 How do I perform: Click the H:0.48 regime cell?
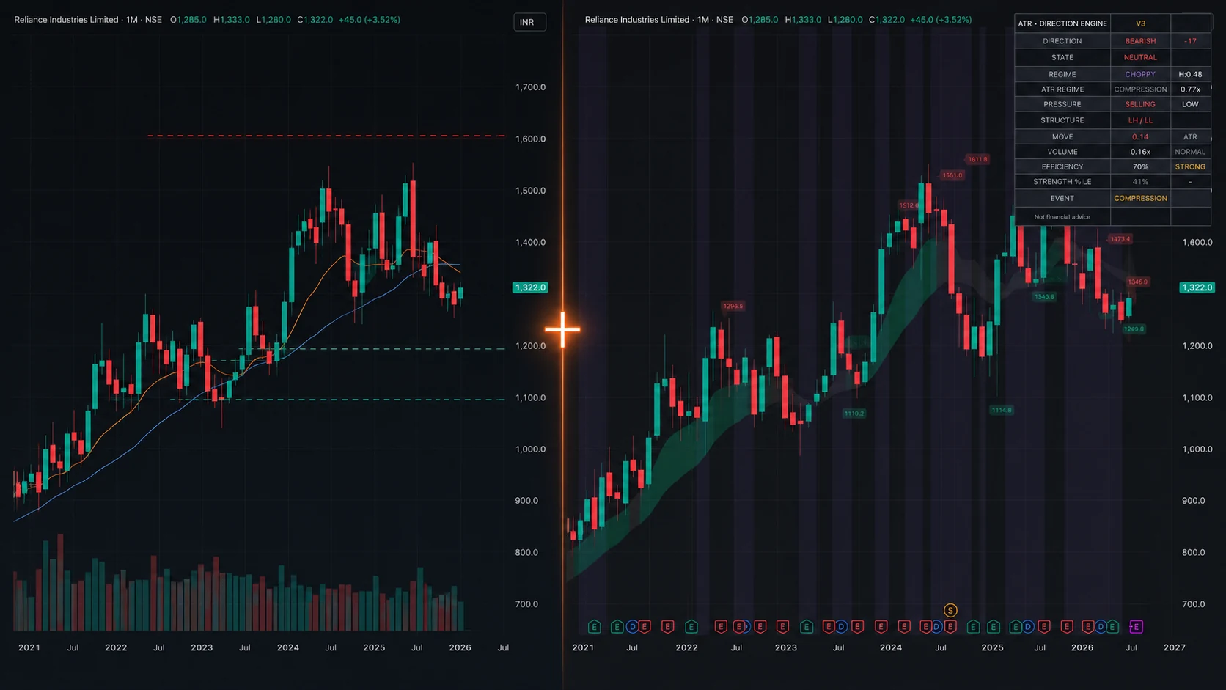(1190, 74)
